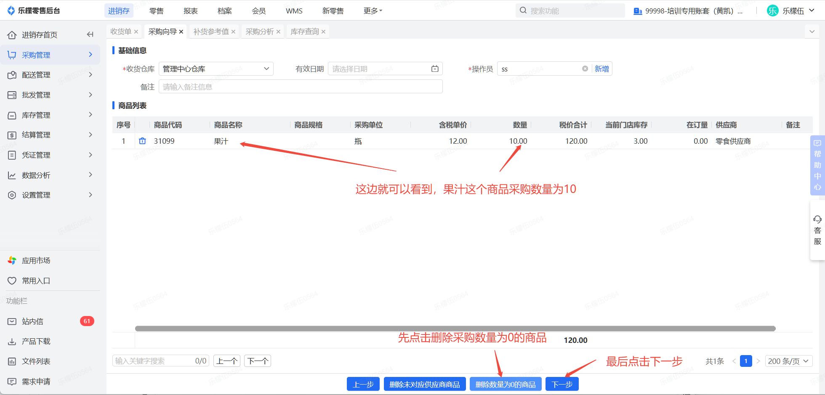Click the 结算管理 icon

point(12,135)
